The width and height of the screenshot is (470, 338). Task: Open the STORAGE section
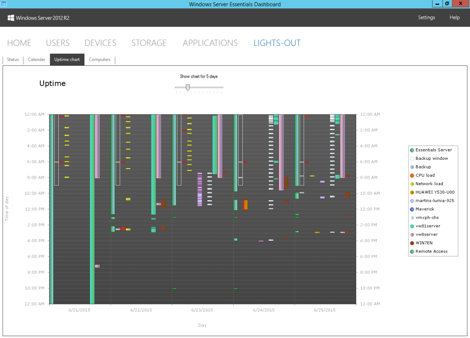pyautogui.click(x=149, y=43)
